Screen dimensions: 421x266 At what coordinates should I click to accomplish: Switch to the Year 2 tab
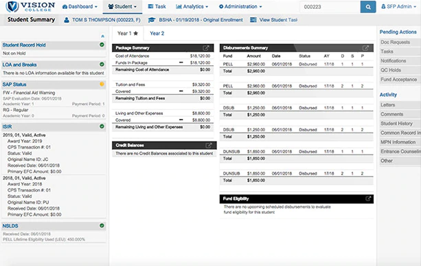pos(157,33)
